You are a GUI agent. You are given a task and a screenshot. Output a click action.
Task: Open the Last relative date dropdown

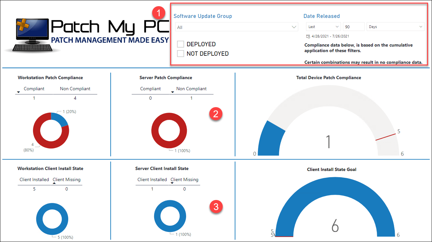(x=324, y=27)
